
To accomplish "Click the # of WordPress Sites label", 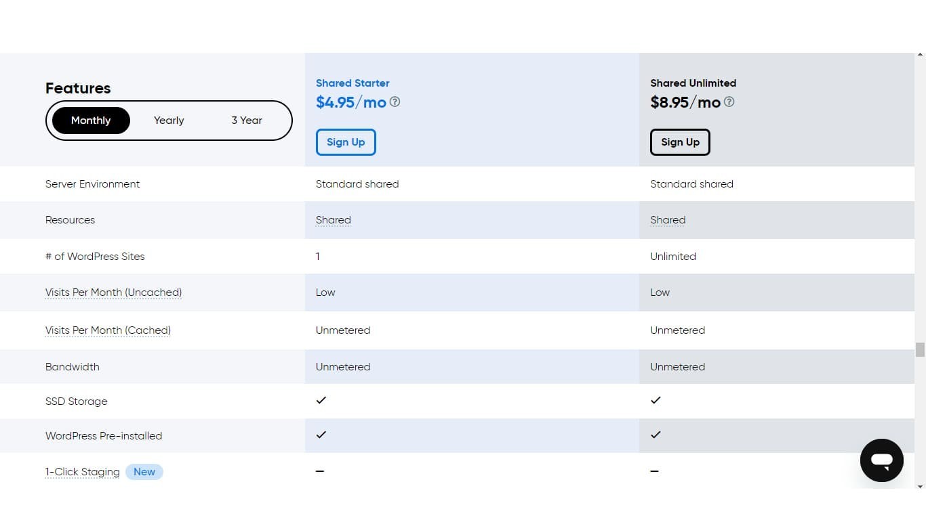I will coord(95,257).
